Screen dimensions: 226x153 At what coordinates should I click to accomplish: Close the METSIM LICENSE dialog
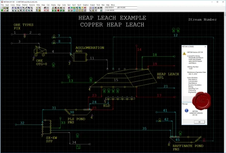pyautogui.click(x=205, y=46)
